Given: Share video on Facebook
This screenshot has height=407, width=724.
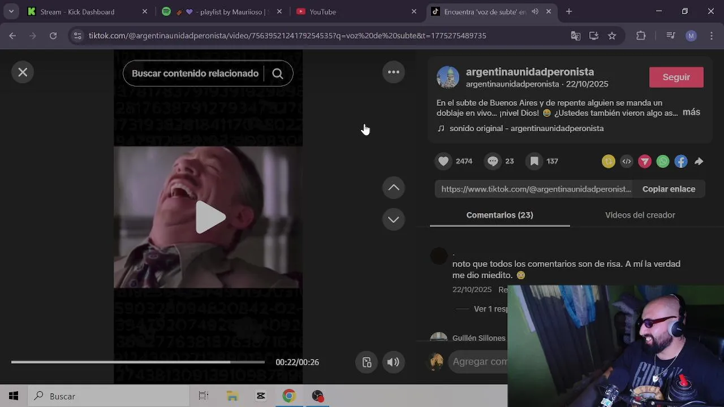Looking at the screenshot, I should [681, 162].
